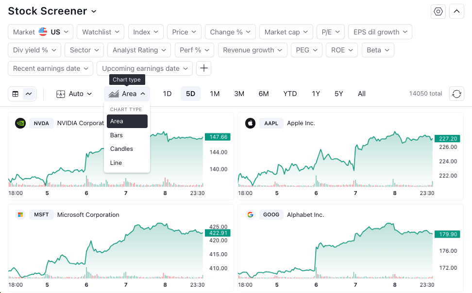
Task: Collapse the screener panel with the up chevron
Action: coord(456,12)
